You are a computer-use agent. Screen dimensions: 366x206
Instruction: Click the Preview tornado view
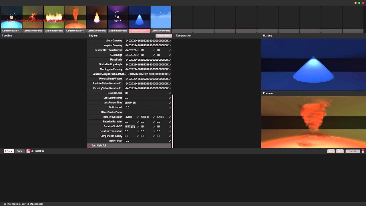(x=313, y=122)
